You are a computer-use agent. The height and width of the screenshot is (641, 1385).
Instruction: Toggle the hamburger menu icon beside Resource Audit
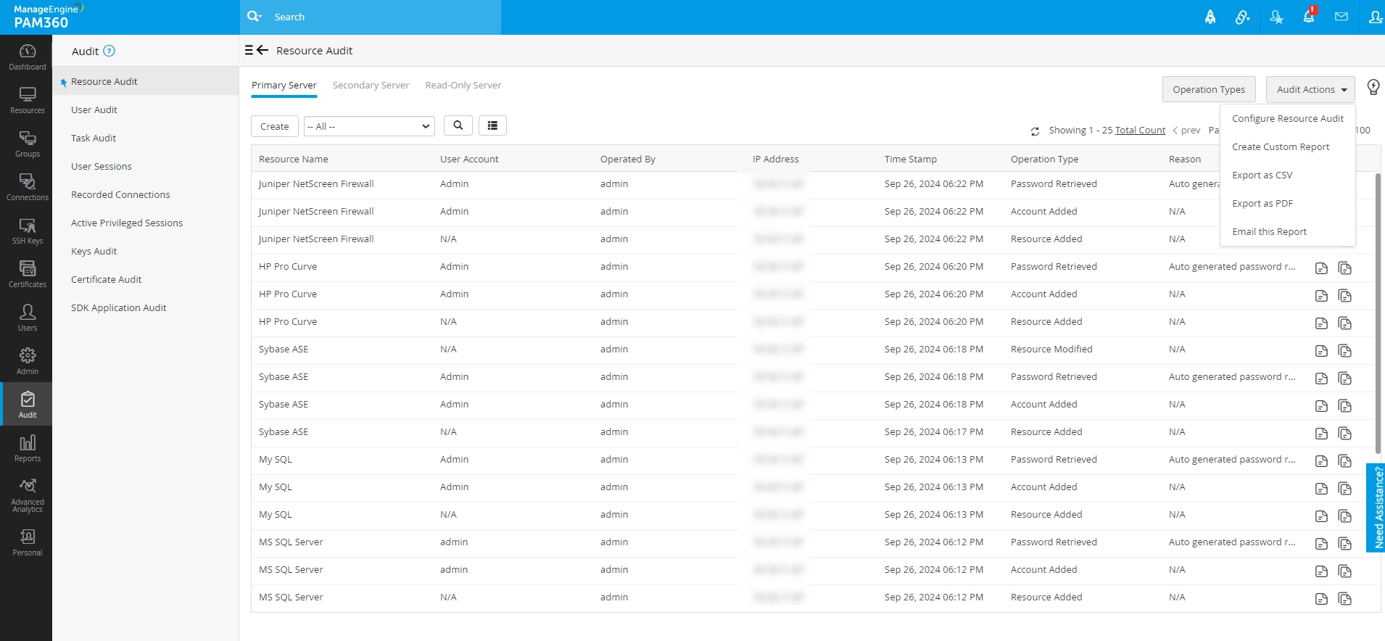[x=249, y=50]
